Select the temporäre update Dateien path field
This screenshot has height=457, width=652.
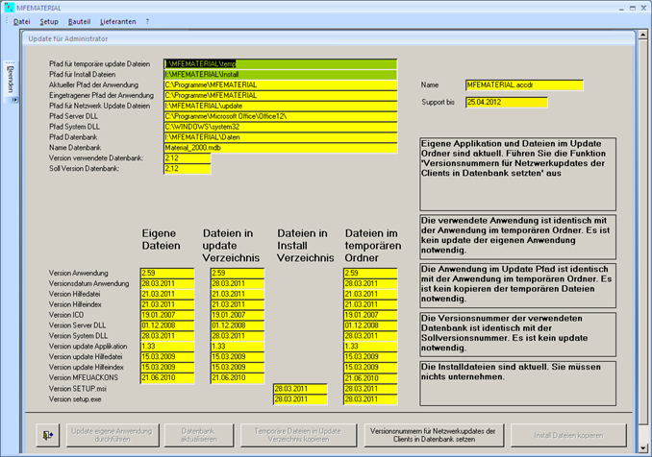[281, 64]
